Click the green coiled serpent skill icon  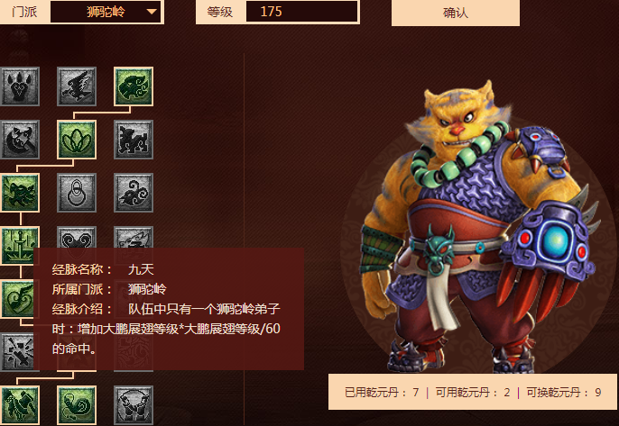tap(77, 405)
